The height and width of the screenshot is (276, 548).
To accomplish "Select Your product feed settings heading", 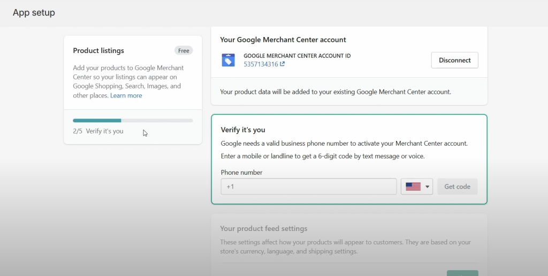I will coord(264,228).
